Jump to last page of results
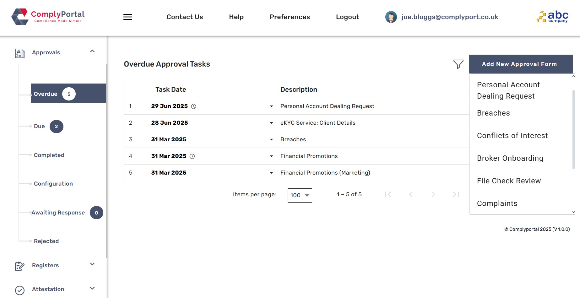Viewport: 580px width, 298px height. point(456,194)
